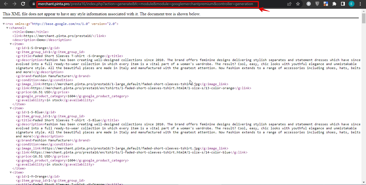Open Chrome's three-dot menu
Screen dimensions: 366x185
(x=360, y=4)
